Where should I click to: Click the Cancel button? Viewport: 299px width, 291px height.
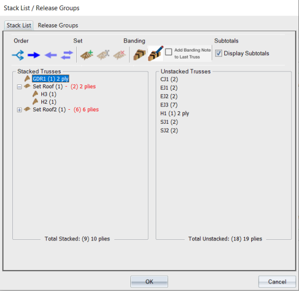point(277,281)
